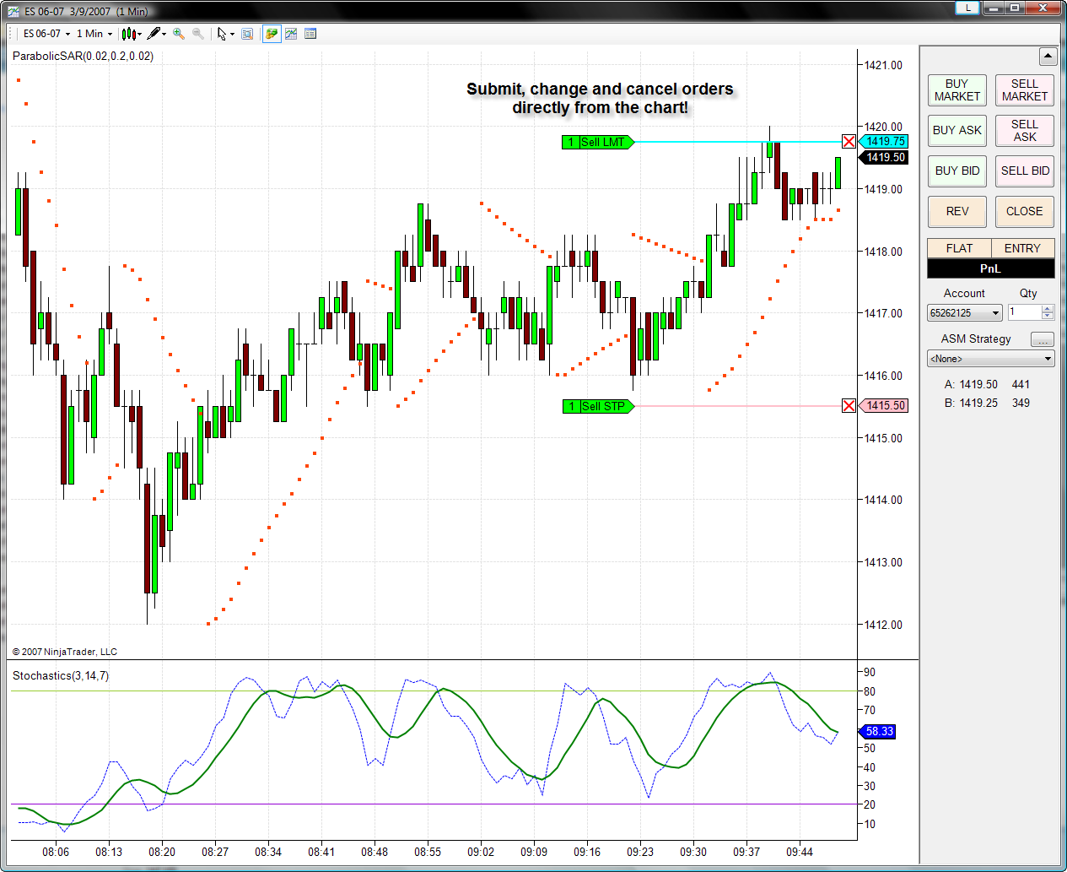Open the 1 Min interval dropdown
The image size is (1067, 872).
click(x=94, y=34)
